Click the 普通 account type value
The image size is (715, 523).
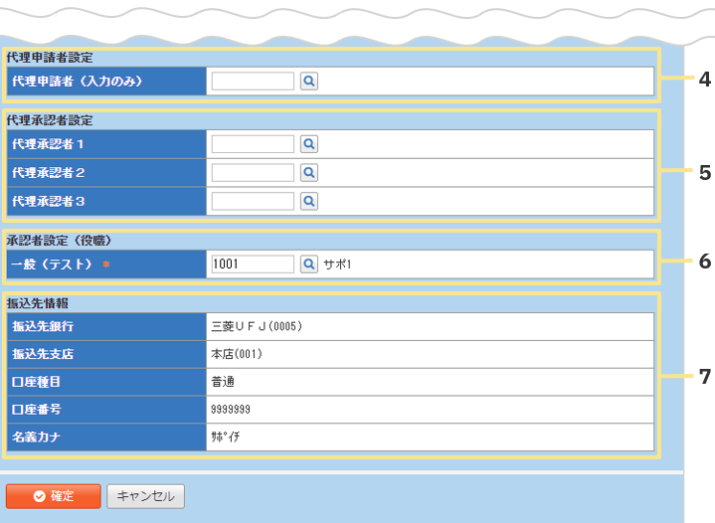click(223, 382)
